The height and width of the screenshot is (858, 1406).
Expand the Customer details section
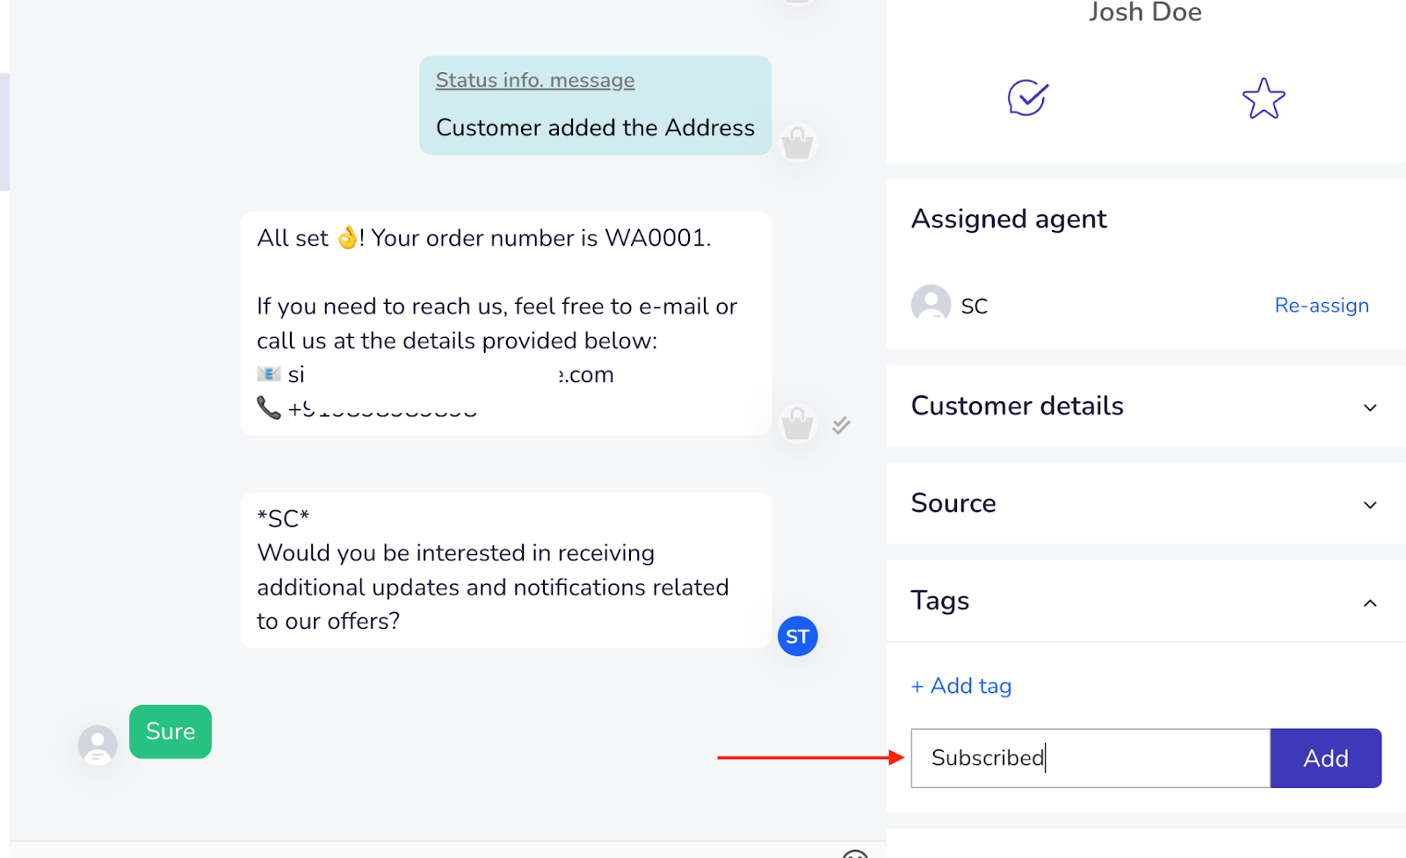click(1146, 407)
